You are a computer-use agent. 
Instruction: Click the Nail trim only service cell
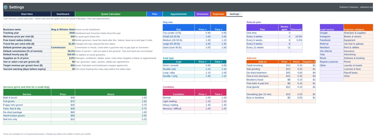coord(27,119)
